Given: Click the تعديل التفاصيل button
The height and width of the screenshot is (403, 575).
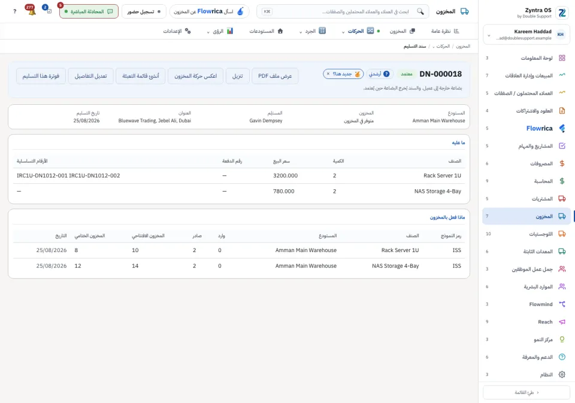Looking at the screenshot, I should tap(90, 76).
